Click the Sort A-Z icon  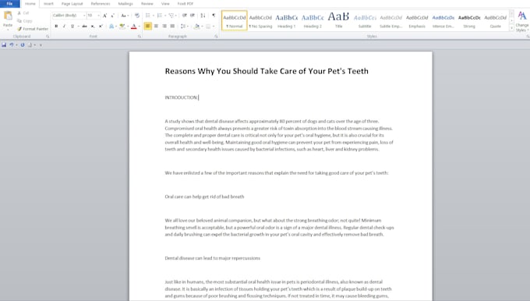203,16
